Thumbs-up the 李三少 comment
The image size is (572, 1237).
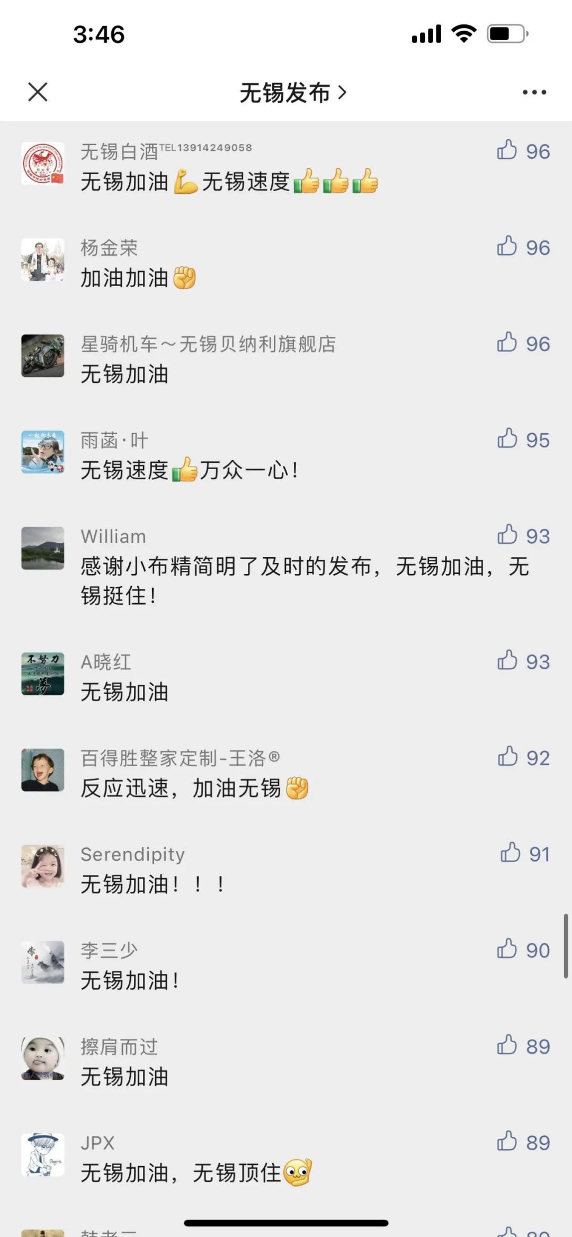tap(507, 949)
